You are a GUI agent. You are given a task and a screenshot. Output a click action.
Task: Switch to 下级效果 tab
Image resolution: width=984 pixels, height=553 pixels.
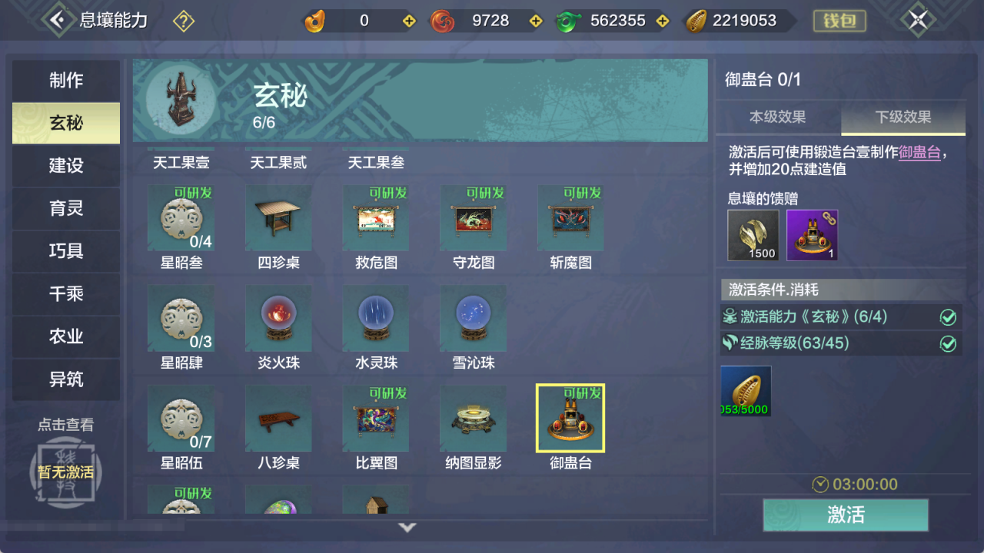tap(903, 118)
